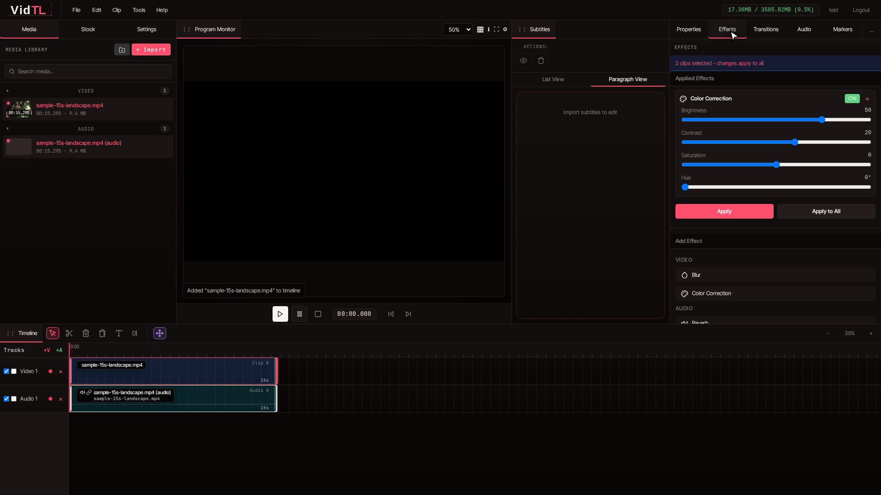Check the Video 1 white lock checkbox
The width and height of the screenshot is (881, 495).
14,371
